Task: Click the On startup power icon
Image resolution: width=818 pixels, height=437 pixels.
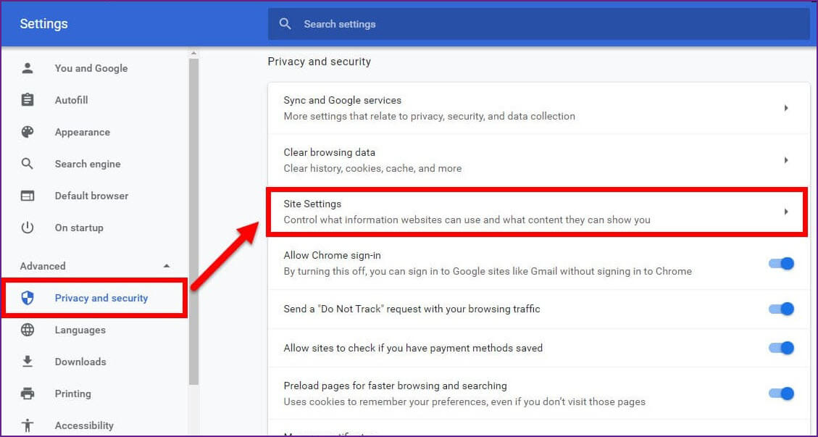Action: click(x=28, y=228)
